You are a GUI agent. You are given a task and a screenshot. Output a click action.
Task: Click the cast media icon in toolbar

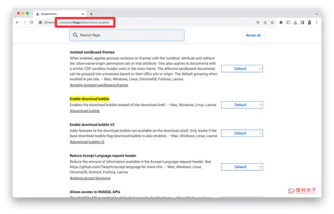pyautogui.click(x=288, y=22)
